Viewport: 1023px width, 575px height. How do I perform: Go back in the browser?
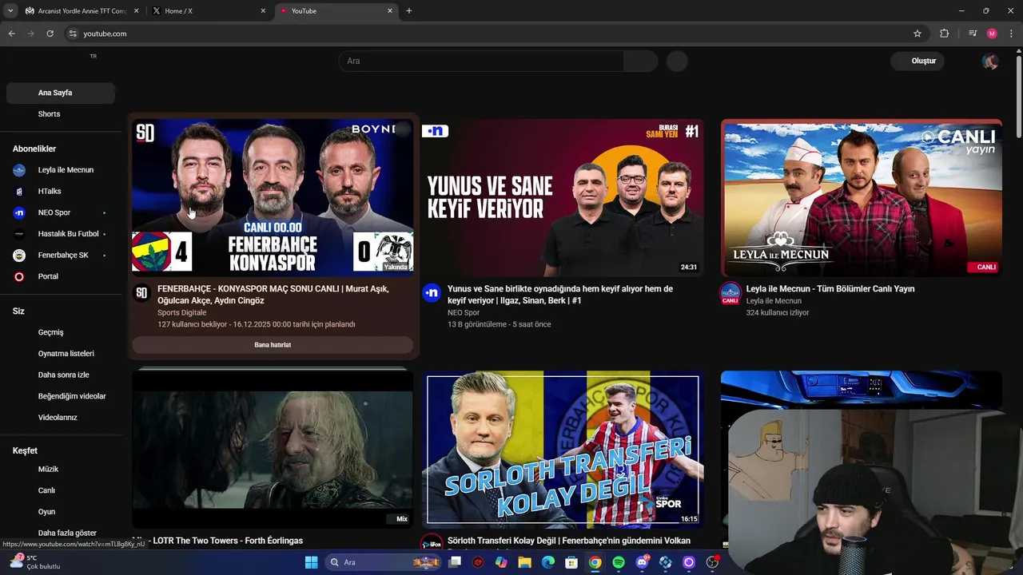tap(11, 34)
